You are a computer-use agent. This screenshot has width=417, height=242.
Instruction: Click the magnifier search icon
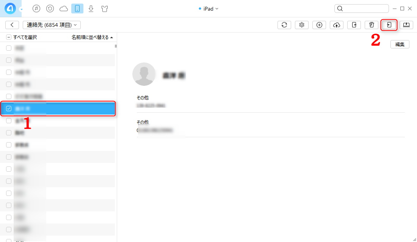(x=340, y=8)
